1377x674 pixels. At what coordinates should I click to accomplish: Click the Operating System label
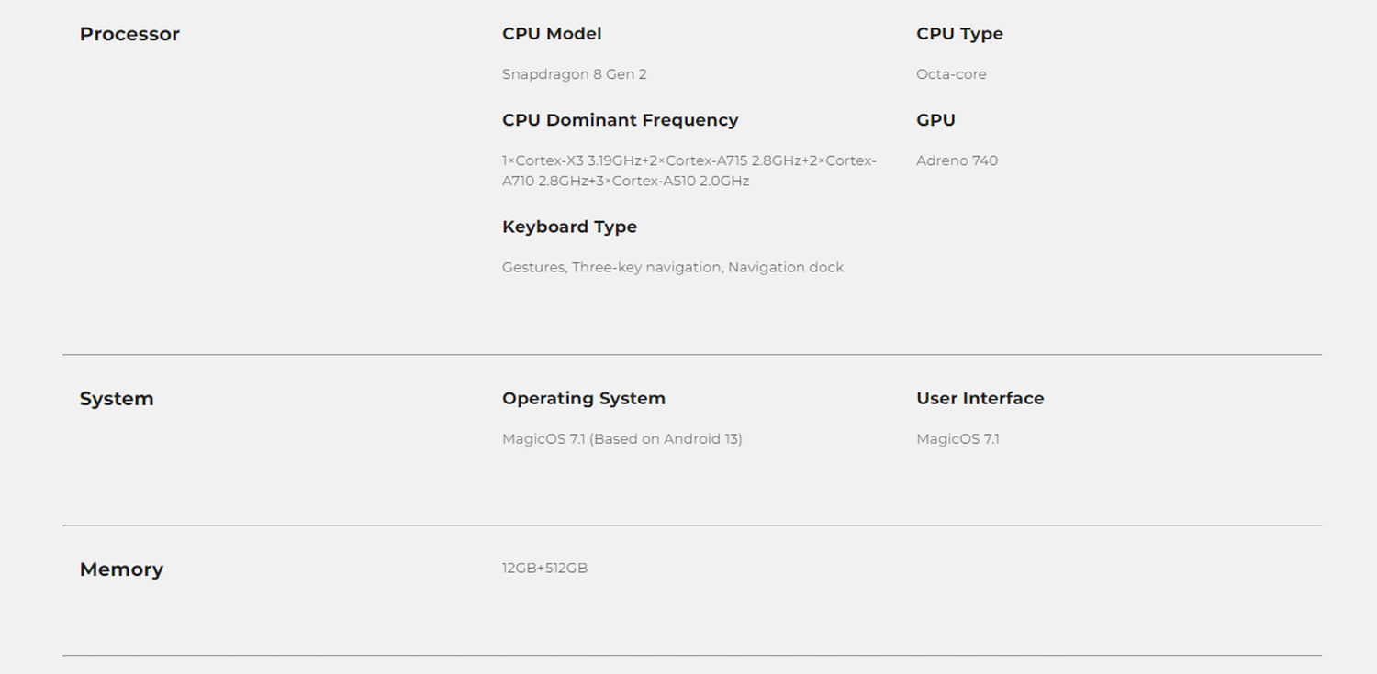(x=584, y=399)
